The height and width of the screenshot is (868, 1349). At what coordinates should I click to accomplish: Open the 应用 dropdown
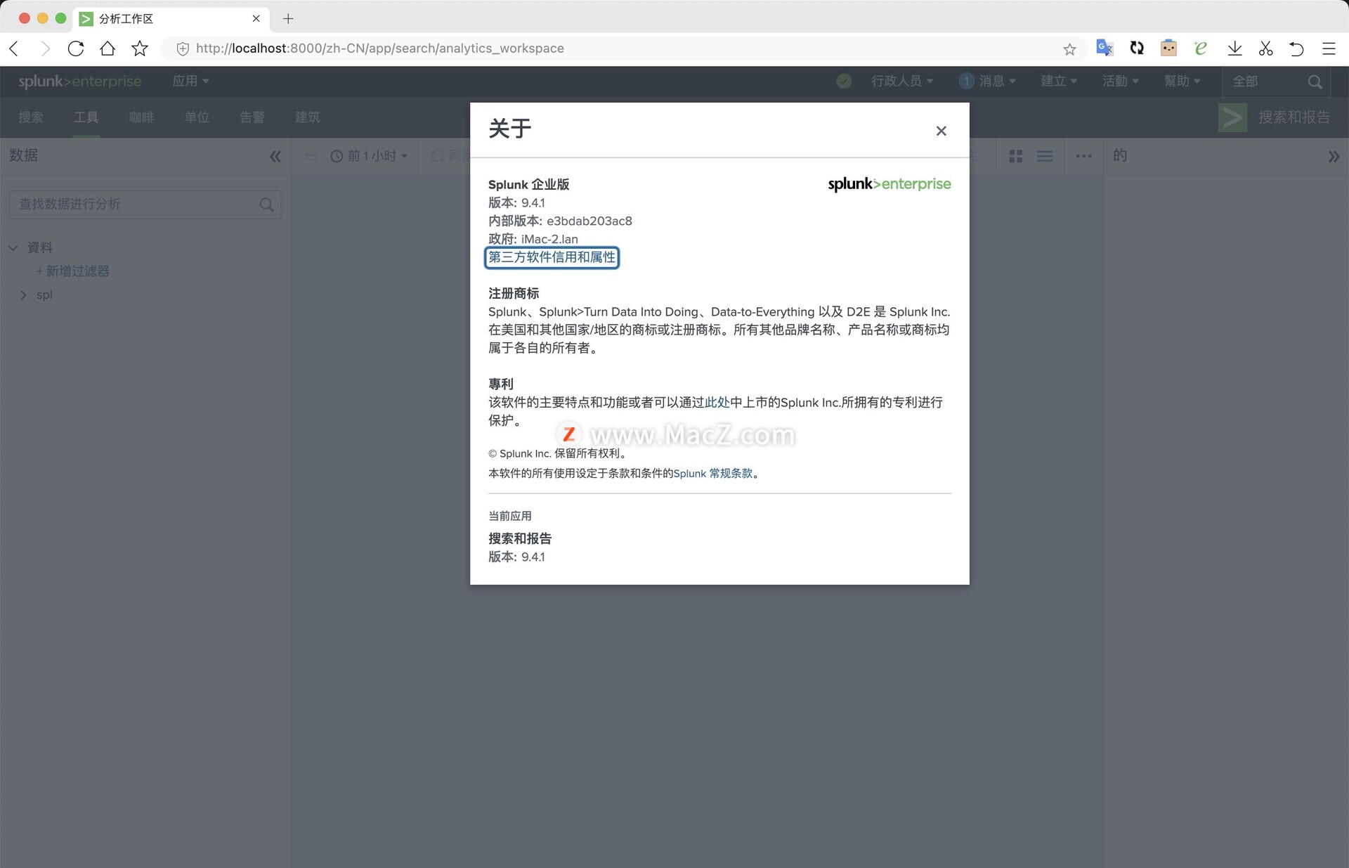(x=190, y=81)
